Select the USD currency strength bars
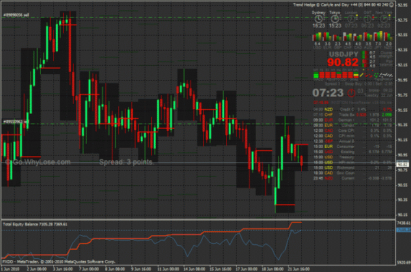This screenshot has width=411, height=272. point(317,37)
